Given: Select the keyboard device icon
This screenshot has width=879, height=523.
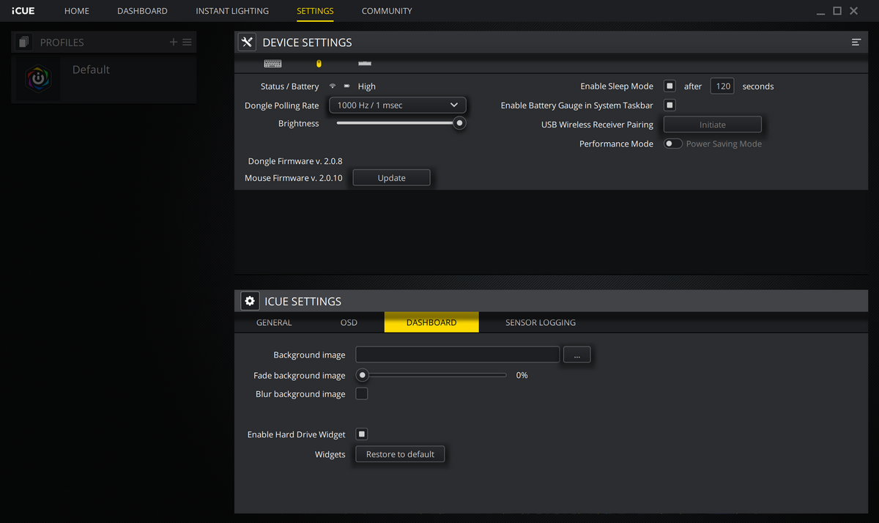Looking at the screenshot, I should 272,64.
